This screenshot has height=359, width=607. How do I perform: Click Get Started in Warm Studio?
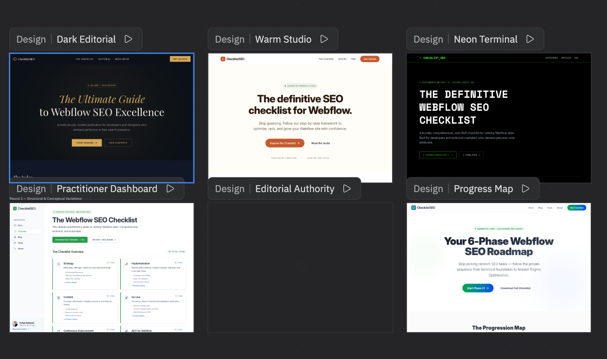[370, 59]
